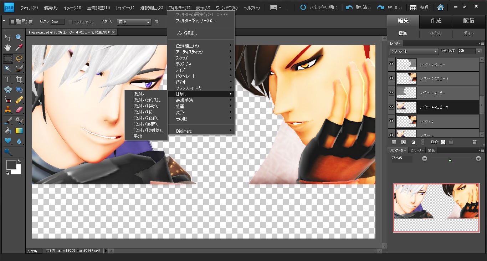Switch to the 作成 tab
The image size is (487, 261).
pos(436,21)
